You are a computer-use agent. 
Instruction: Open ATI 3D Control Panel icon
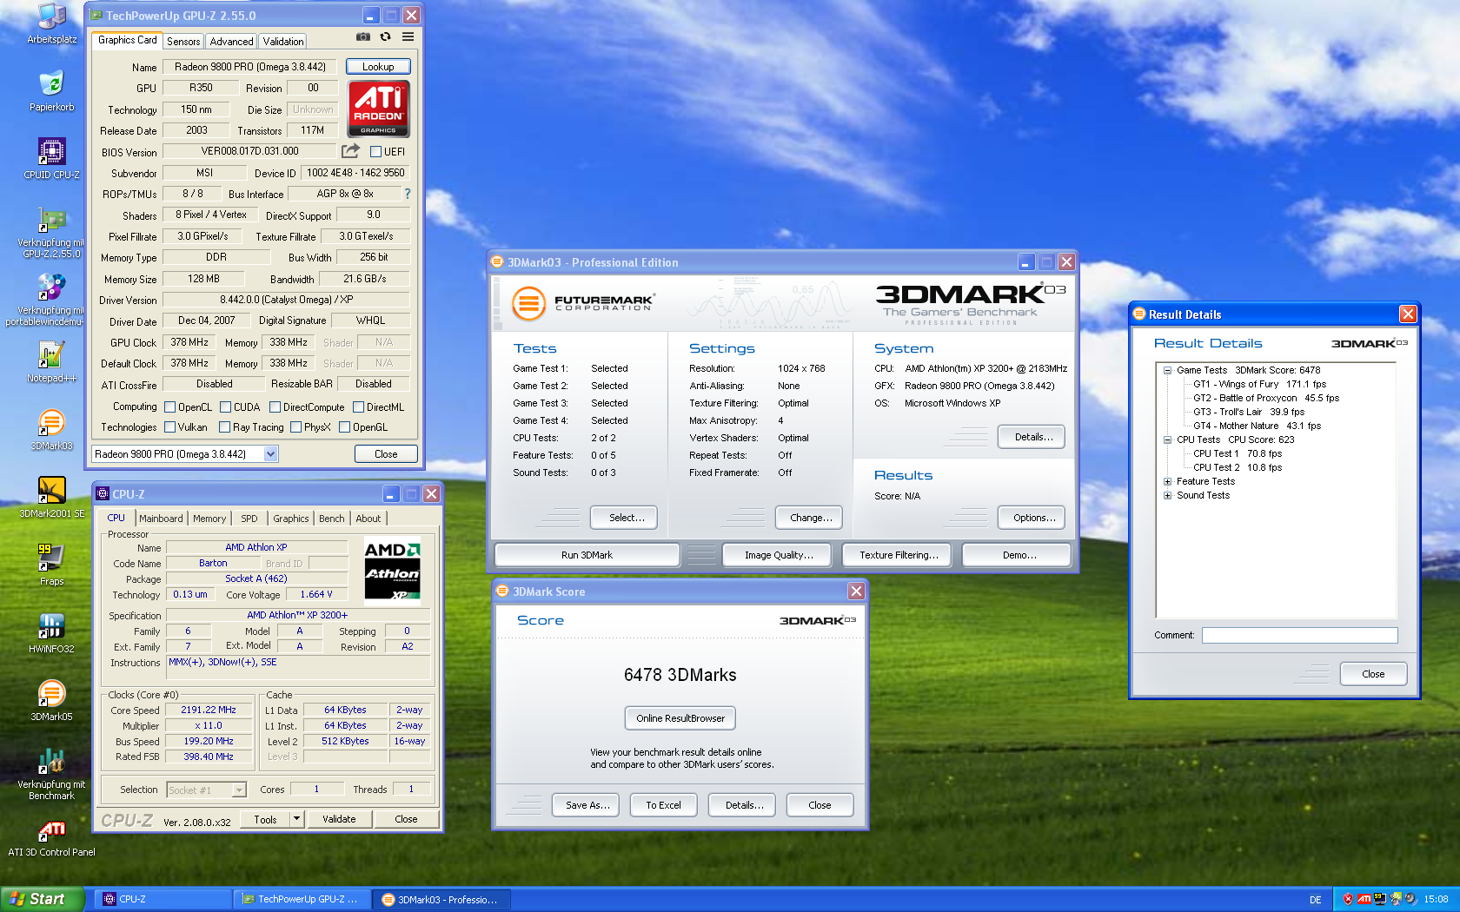[x=52, y=838]
